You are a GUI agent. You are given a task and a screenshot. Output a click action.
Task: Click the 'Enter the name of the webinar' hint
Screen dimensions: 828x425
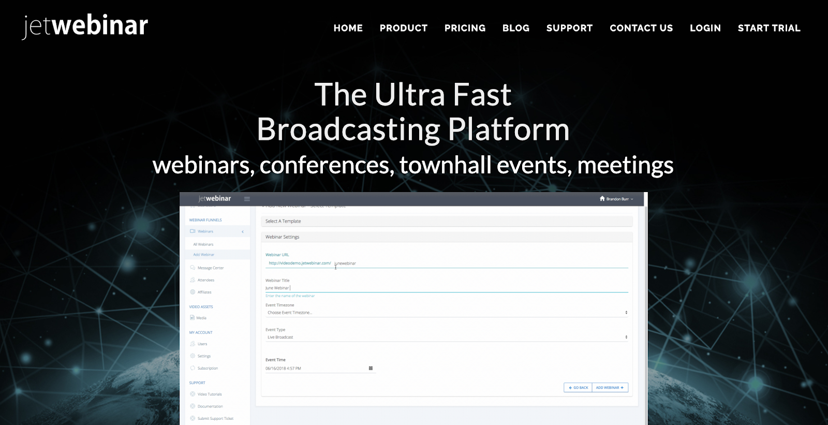click(x=290, y=296)
